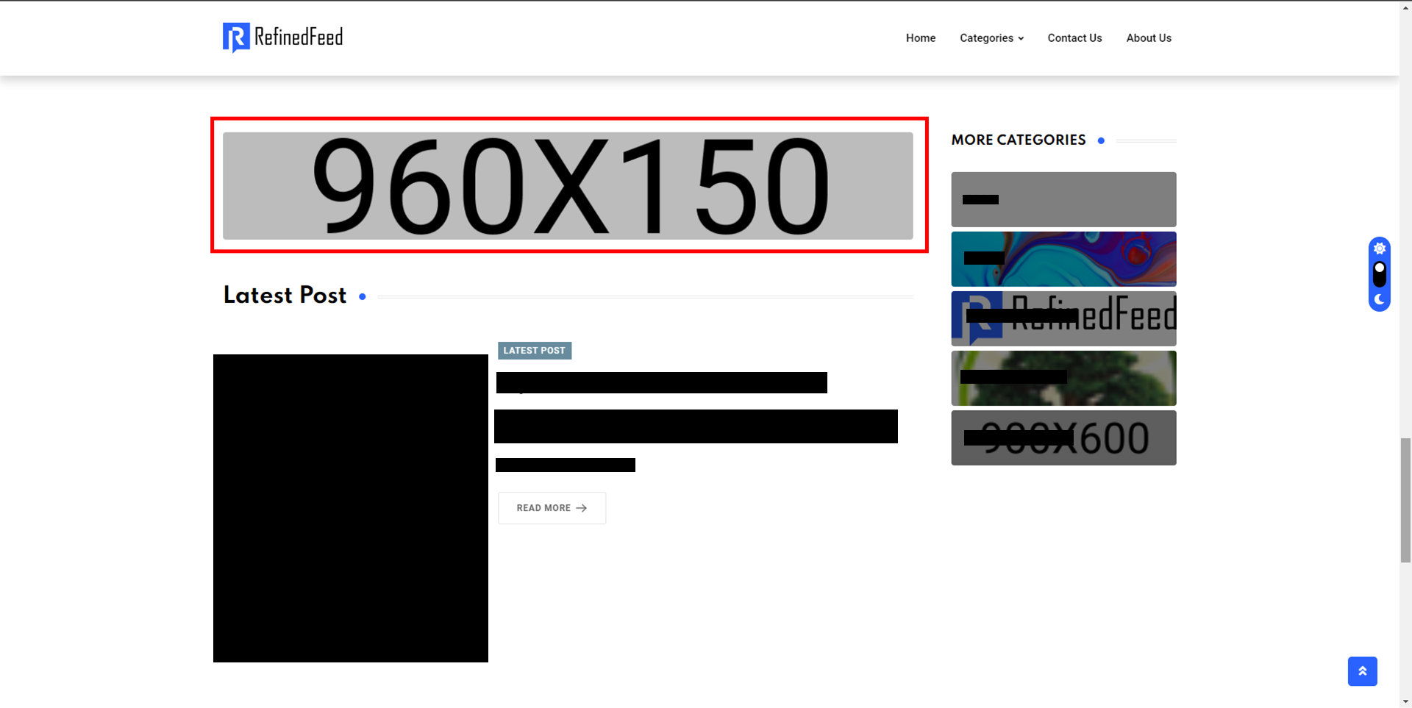
Task: Go to Contact Us page
Action: pyautogui.click(x=1074, y=38)
